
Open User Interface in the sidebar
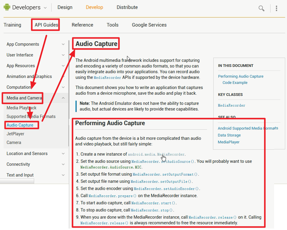pos(20,55)
